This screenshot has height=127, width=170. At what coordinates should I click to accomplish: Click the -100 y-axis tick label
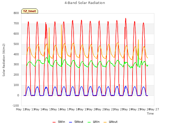point(16,106)
